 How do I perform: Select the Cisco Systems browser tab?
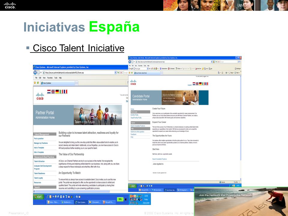[x=58, y=83]
